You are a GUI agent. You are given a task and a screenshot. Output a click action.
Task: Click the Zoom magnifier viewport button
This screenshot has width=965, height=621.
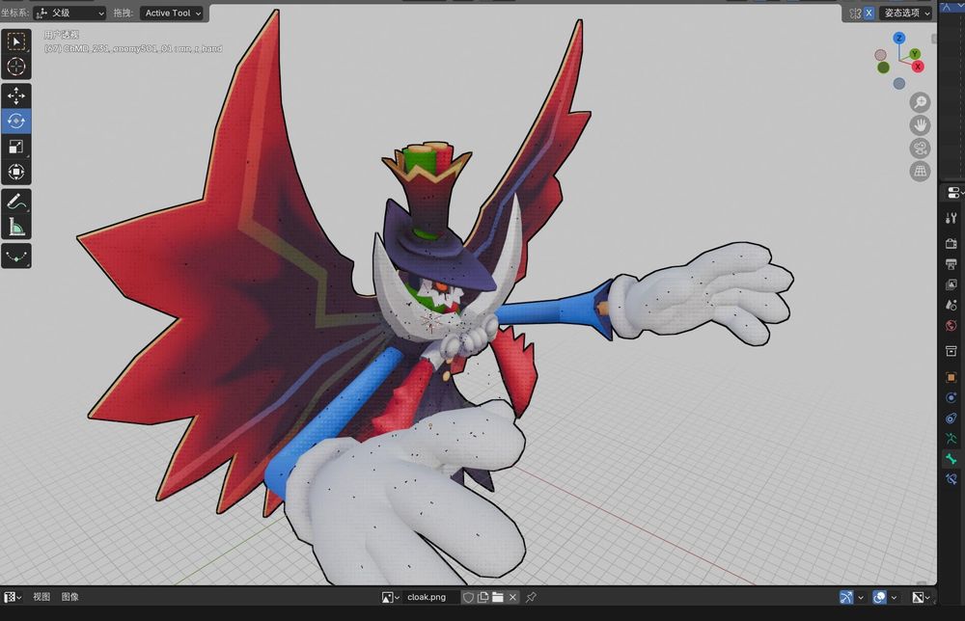[x=920, y=102]
